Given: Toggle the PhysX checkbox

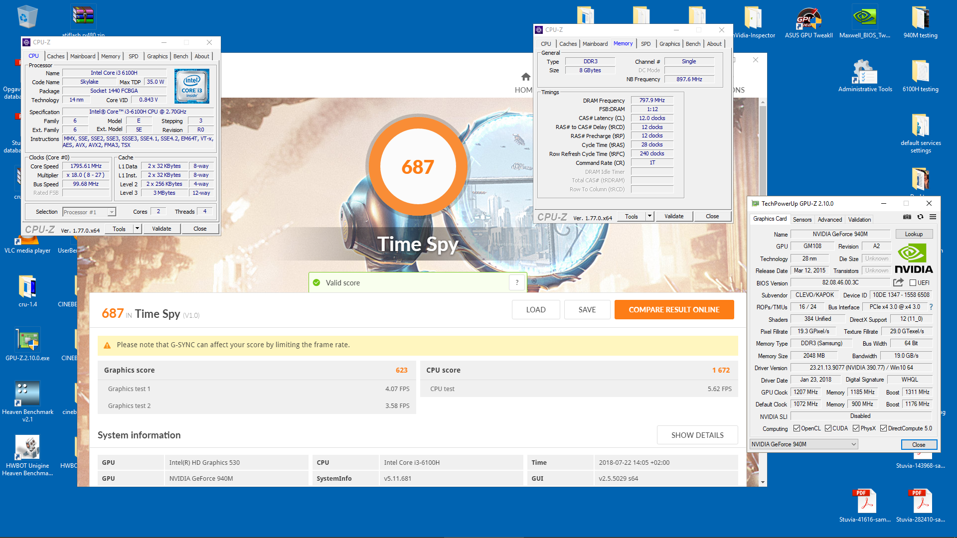Looking at the screenshot, I should pyautogui.click(x=856, y=428).
